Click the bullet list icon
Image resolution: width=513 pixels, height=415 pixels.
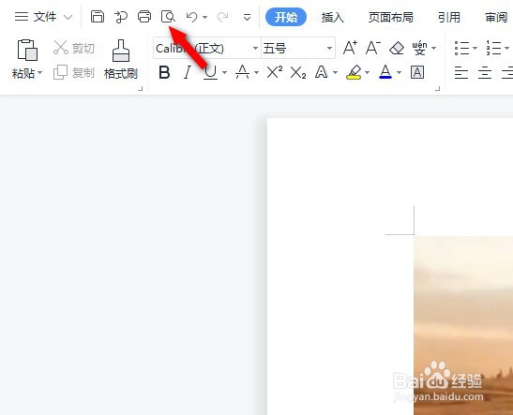pyautogui.click(x=461, y=48)
